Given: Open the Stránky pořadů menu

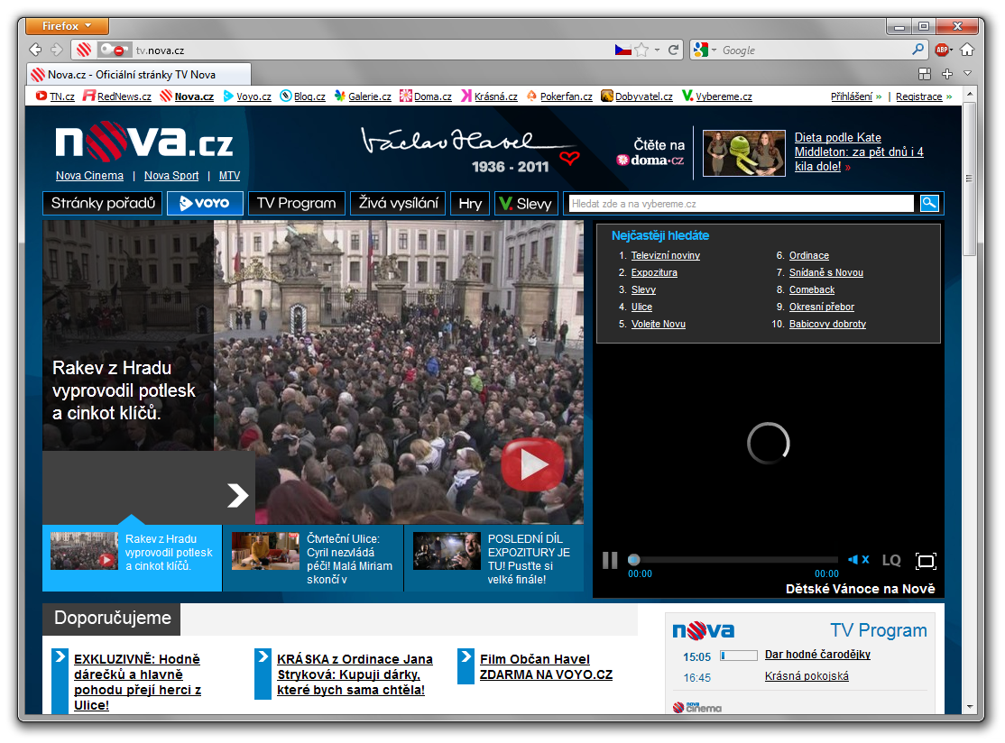Looking at the screenshot, I should click(103, 203).
